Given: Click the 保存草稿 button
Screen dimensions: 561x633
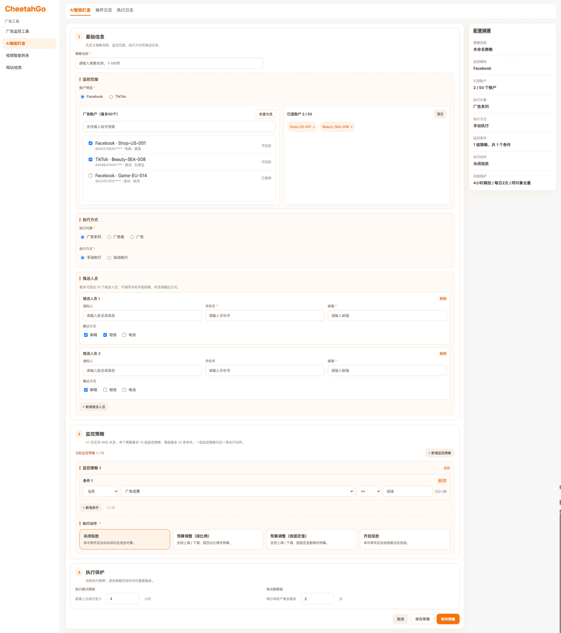Looking at the screenshot, I should click(x=422, y=619).
